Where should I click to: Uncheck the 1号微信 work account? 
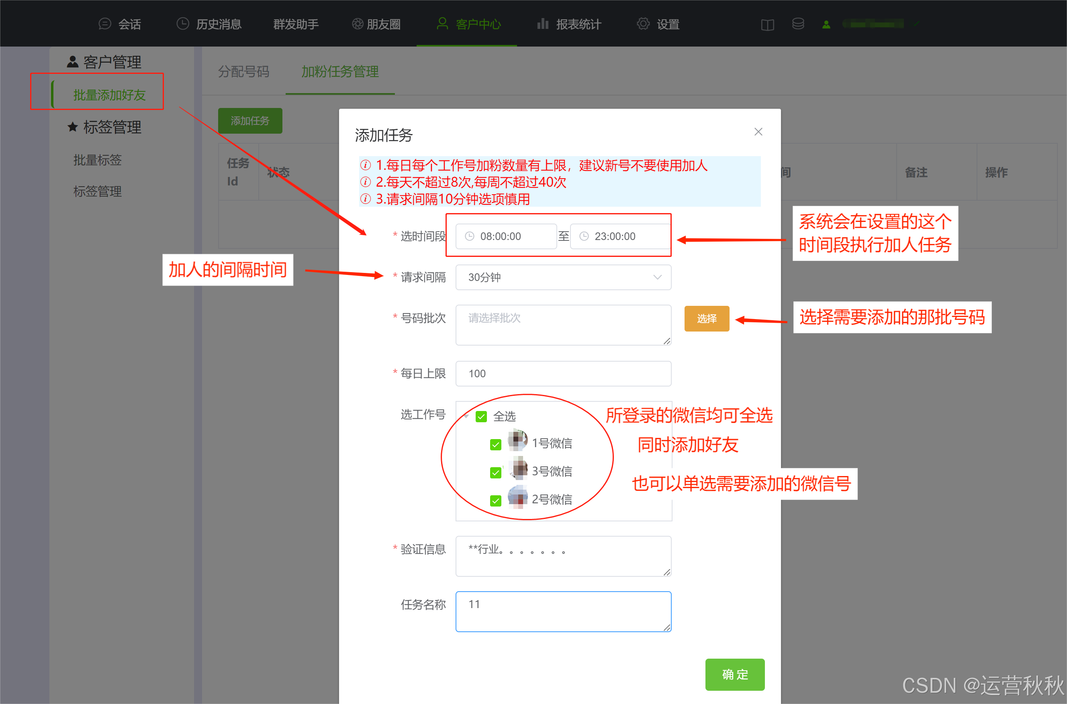tap(496, 444)
